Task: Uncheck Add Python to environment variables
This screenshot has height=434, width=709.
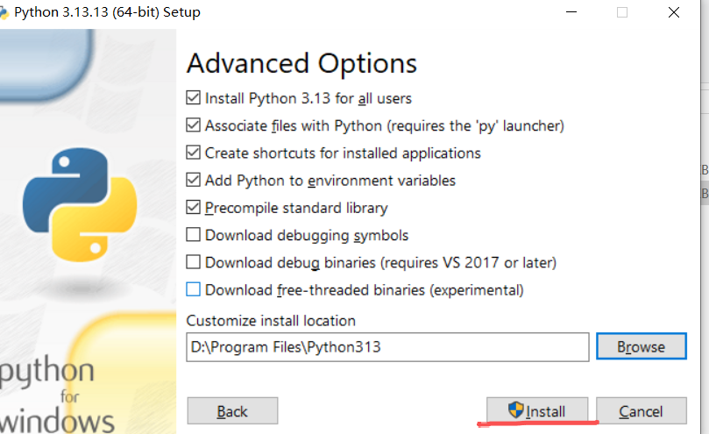Action: pos(193,180)
